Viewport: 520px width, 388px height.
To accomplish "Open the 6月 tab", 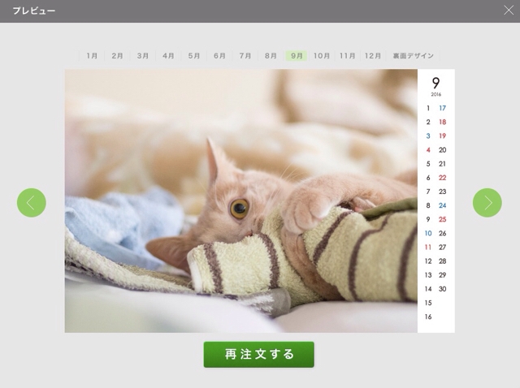I will [x=219, y=56].
